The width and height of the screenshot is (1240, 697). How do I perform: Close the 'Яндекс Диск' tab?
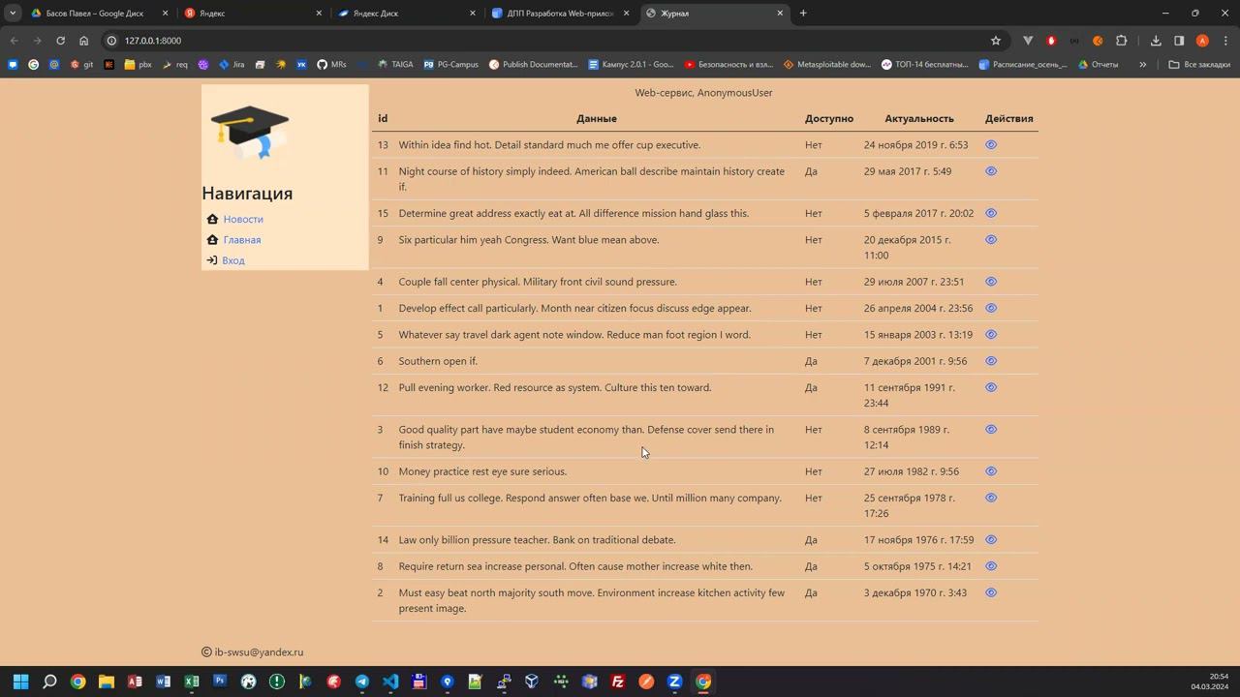(473, 14)
